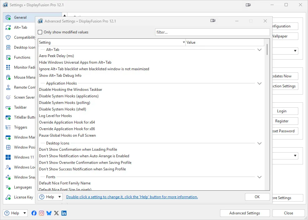Open the LinkedIn social icon
The image size is (308, 220).
point(64,213)
